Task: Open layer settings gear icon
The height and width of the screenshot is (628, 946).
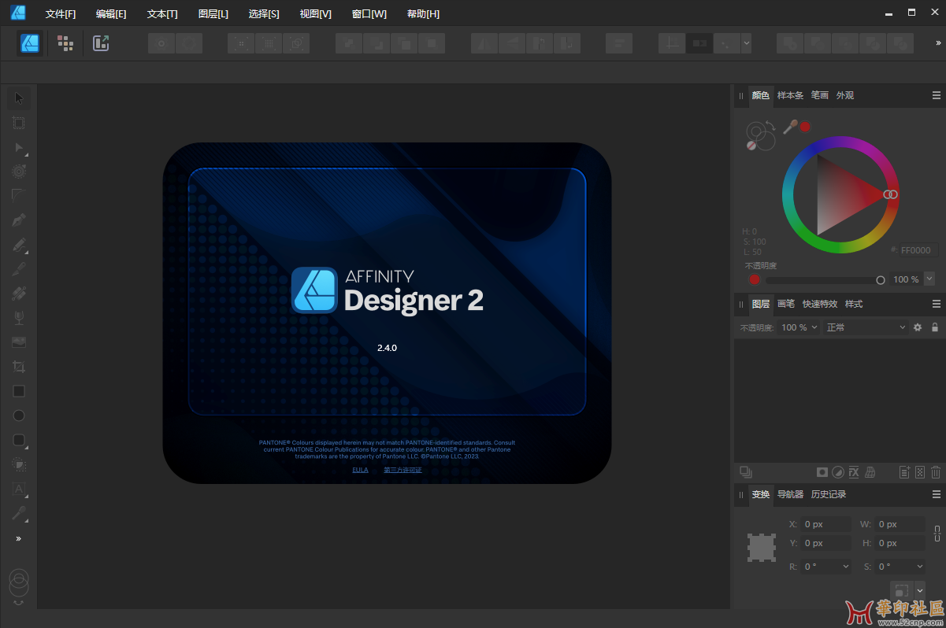Action: coord(918,327)
